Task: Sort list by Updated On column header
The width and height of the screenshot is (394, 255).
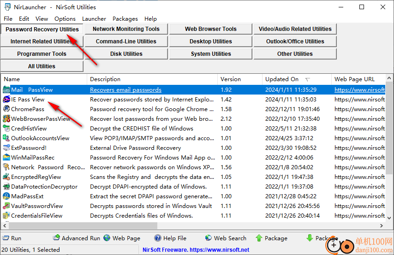Action: pos(297,79)
